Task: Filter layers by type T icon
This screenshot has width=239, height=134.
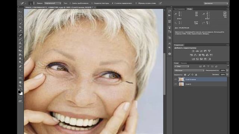Action: click(208, 66)
